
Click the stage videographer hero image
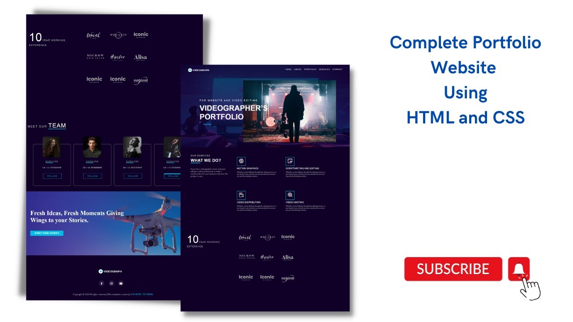[289, 111]
